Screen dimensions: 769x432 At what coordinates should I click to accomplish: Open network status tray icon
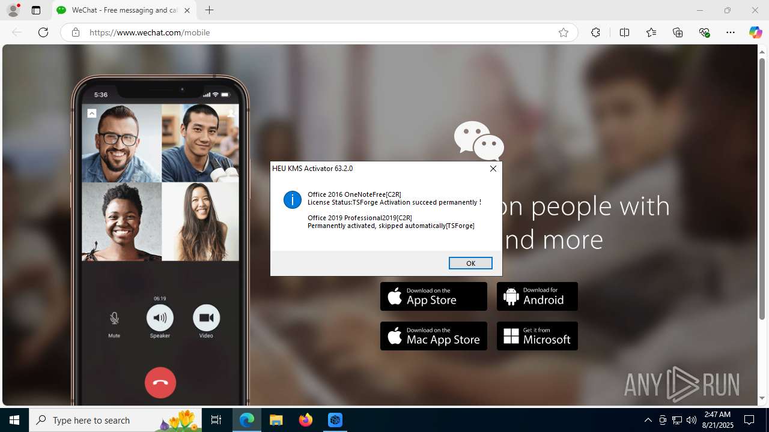(x=677, y=420)
